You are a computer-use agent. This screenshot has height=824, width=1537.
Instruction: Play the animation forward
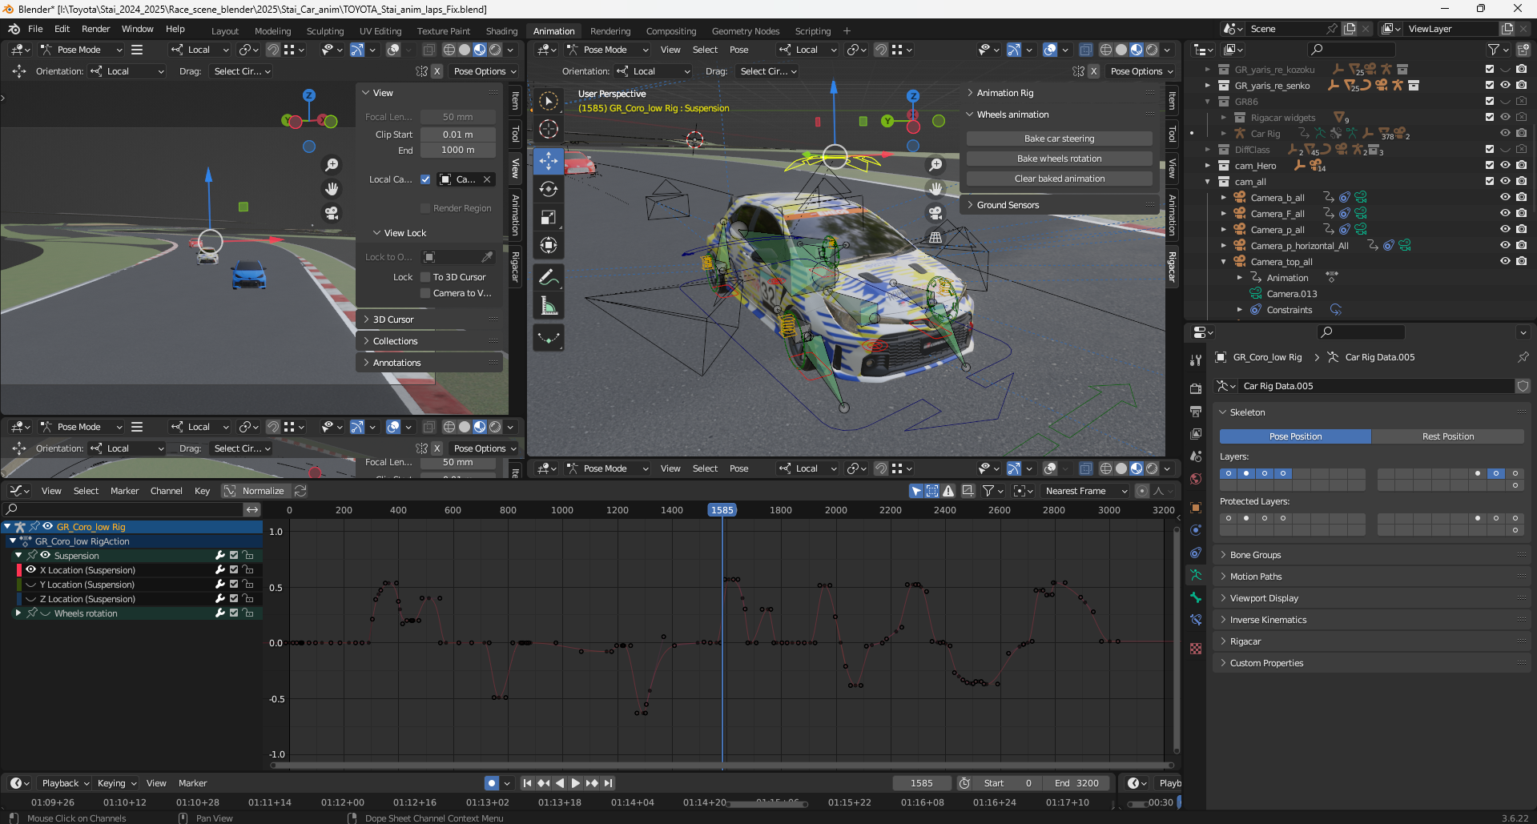575,783
